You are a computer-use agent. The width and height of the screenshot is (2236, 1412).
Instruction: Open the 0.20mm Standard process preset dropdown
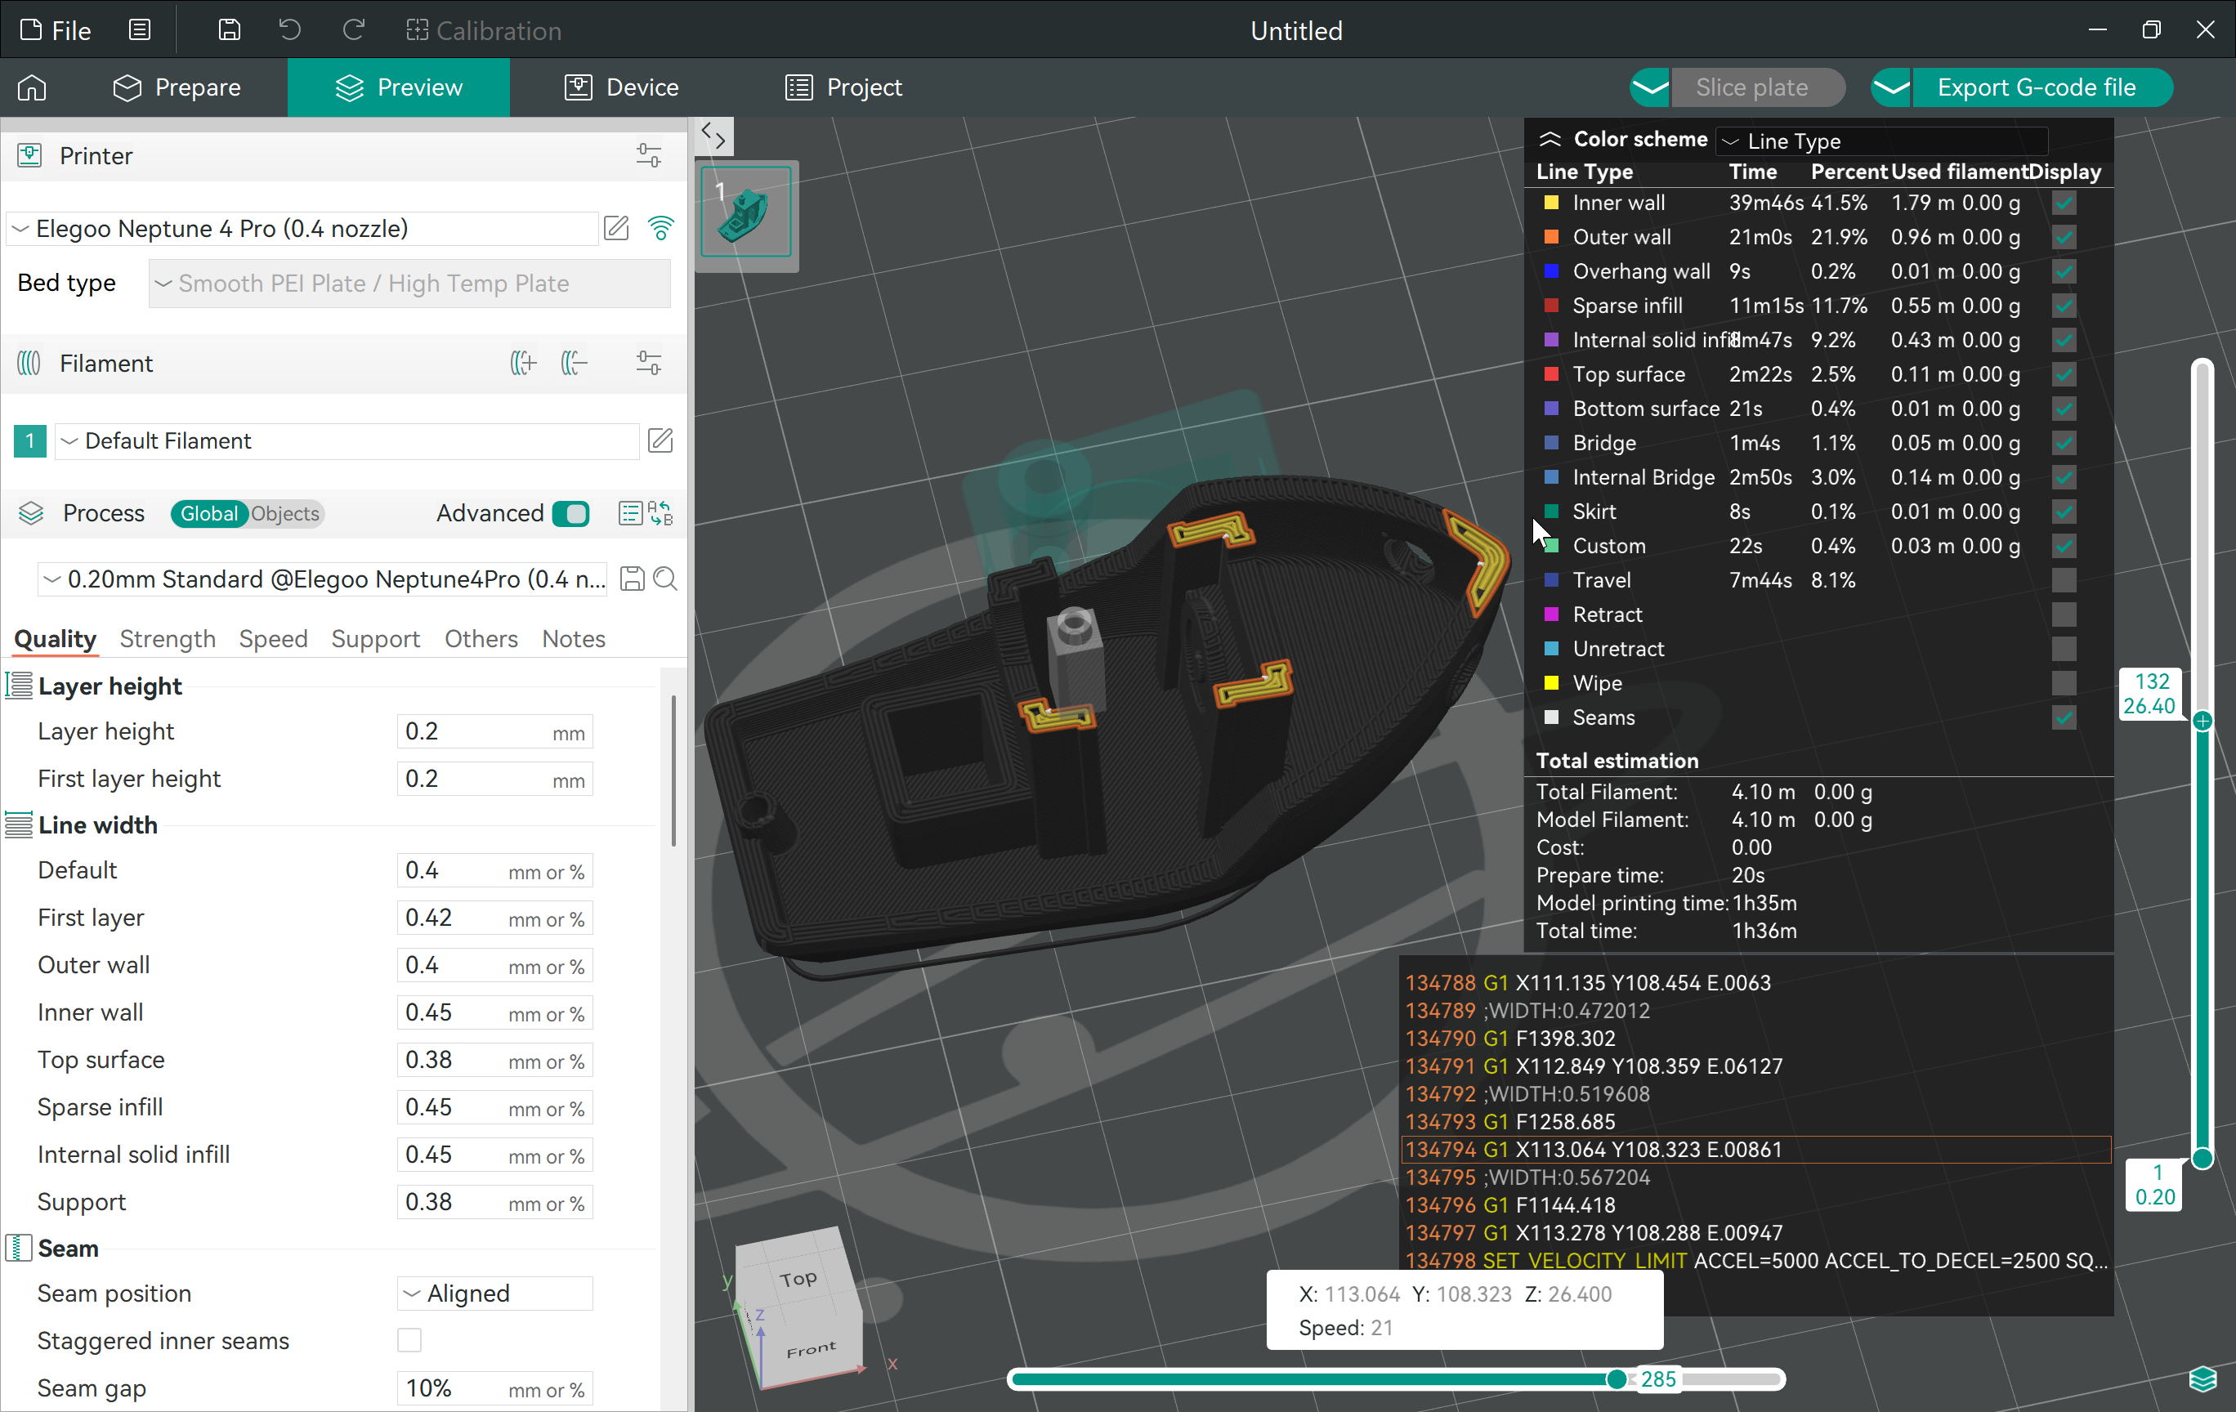pos(322,579)
